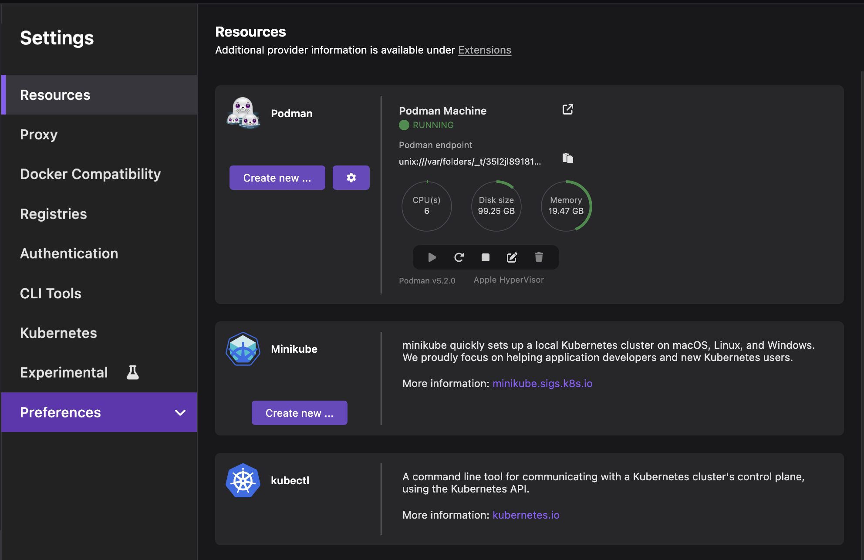
Task: Open the Kubernetes settings page
Action: 58,333
